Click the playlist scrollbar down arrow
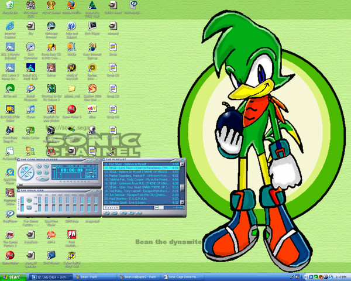Screen dimensions: 351x281 tap(182, 203)
